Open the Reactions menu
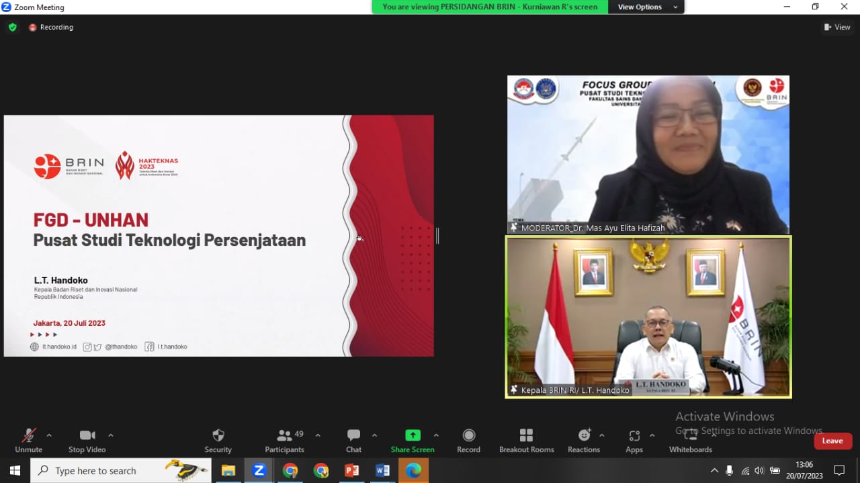This screenshot has width=860, height=483. click(583, 441)
